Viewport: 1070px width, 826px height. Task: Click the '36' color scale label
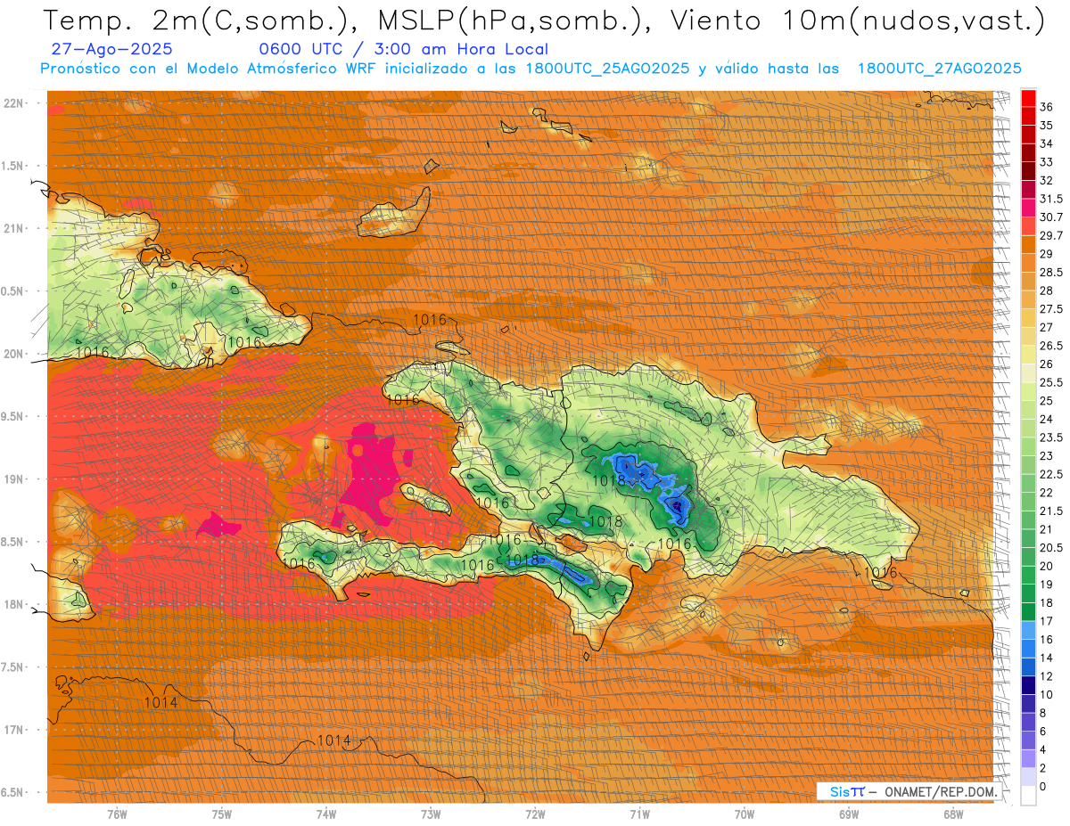pyautogui.click(x=1047, y=107)
